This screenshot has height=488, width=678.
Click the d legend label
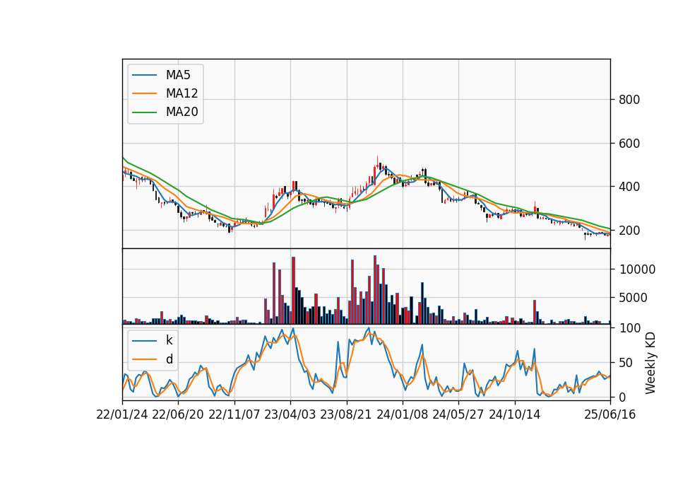pos(169,359)
